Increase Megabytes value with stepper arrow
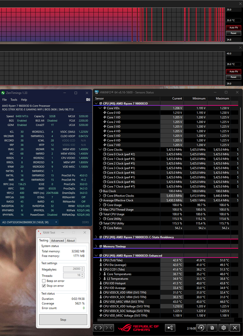The width and height of the screenshot is (243, 336). pos(83,268)
